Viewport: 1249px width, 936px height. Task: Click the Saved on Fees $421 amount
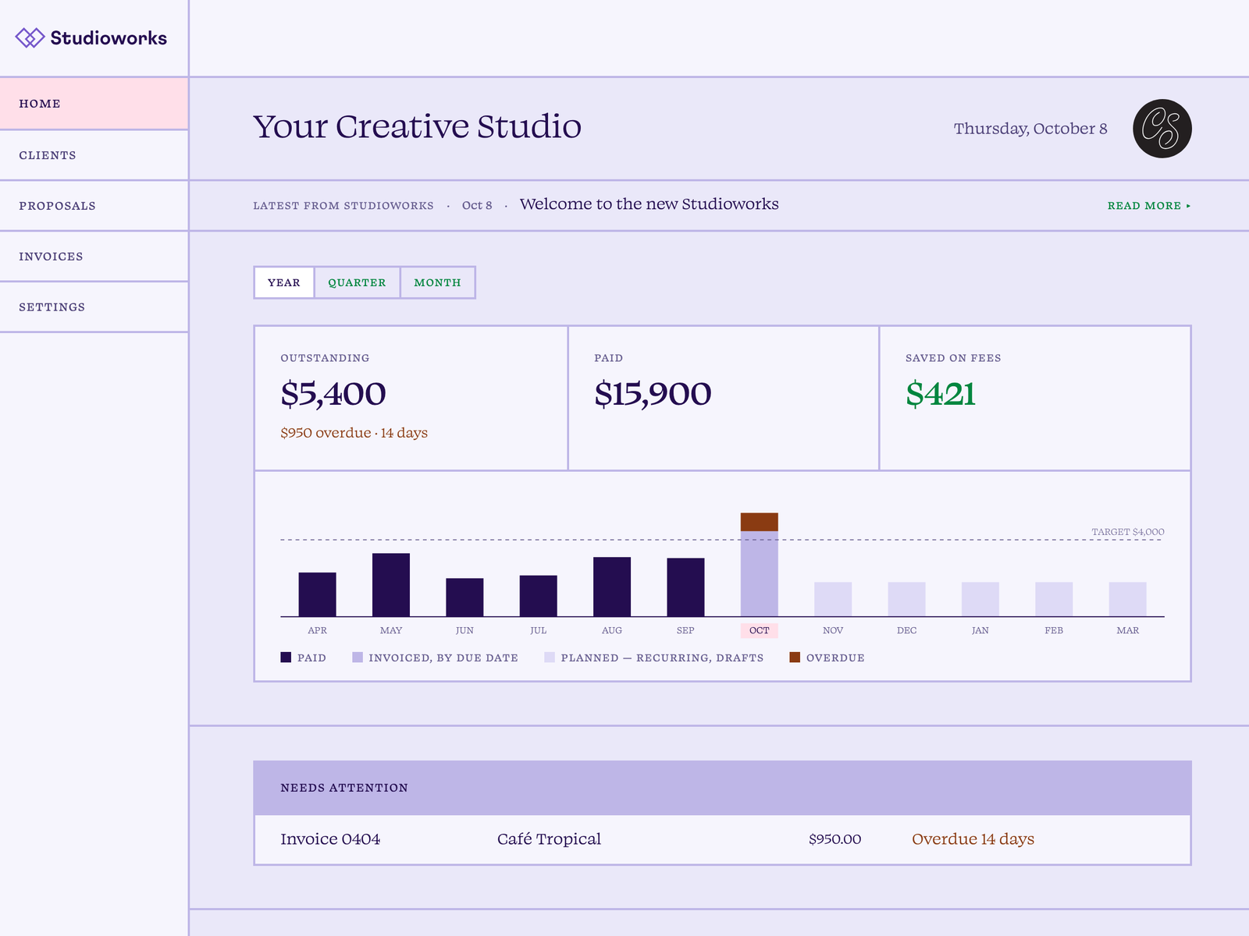pos(941,394)
